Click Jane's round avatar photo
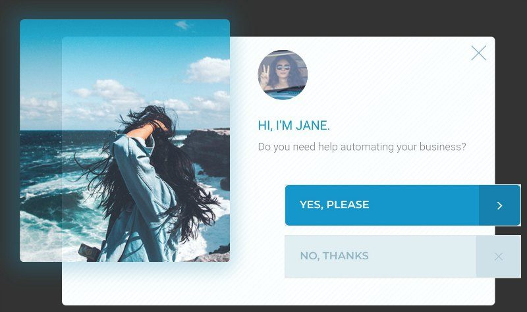 click(x=283, y=75)
